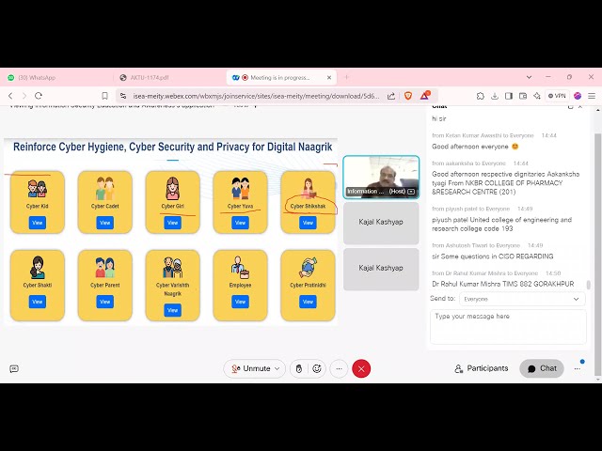Image resolution: width=602 pixels, height=451 pixels.
Task: Open Brave Wallet icon
Action: (x=523, y=96)
